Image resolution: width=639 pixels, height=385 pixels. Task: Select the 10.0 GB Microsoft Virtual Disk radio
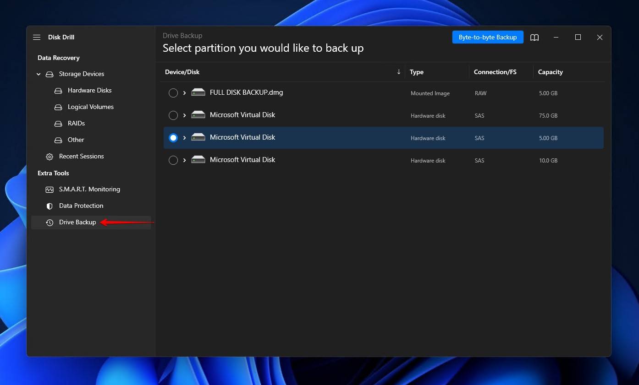[173, 160]
